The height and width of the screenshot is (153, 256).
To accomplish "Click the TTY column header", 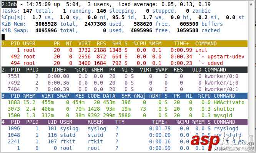I will 120,122.
